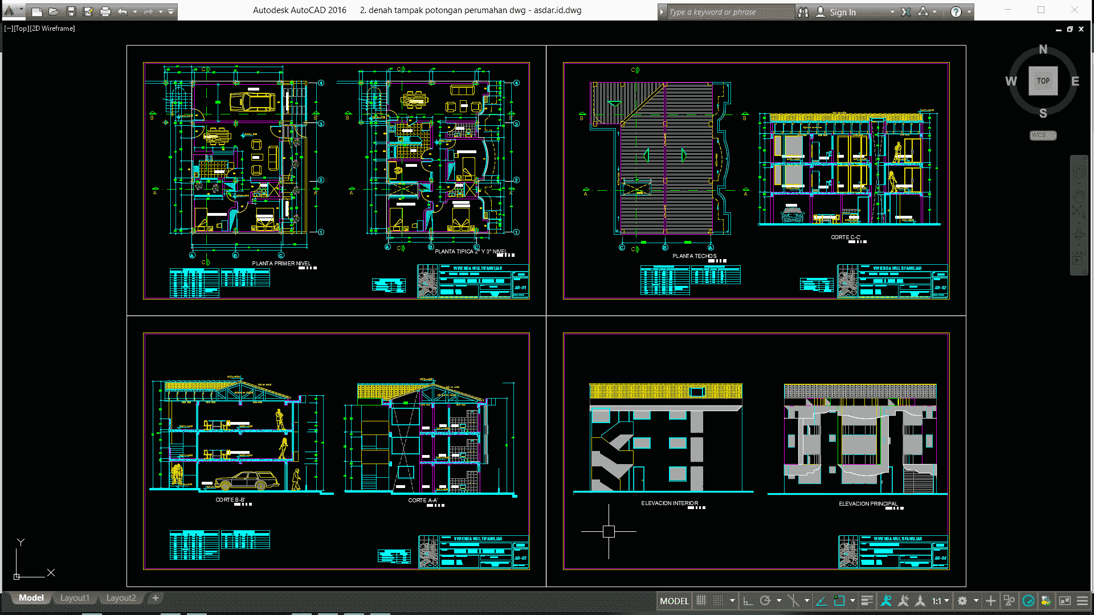Click the annotation monitor plus icon
This screenshot has height=615, width=1094.
coord(991,601)
